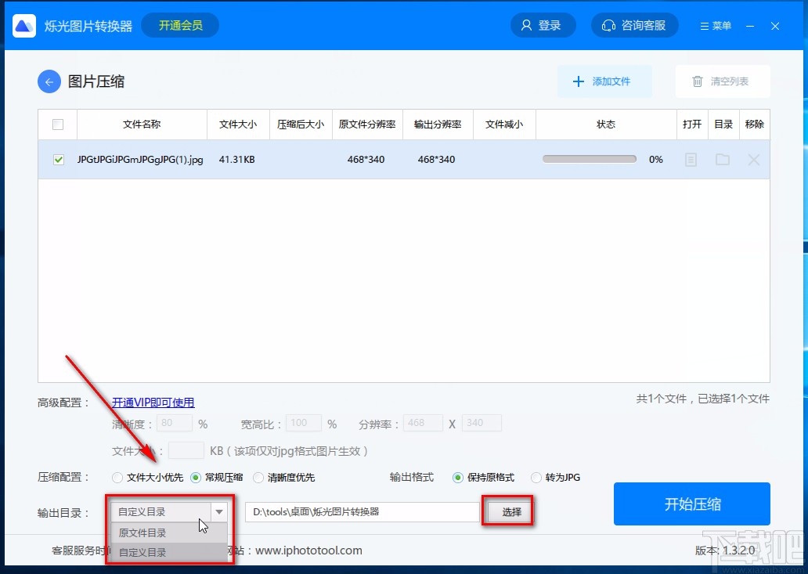This screenshot has width=808, height=574.
Task: Uncheck the JPGtJPGiJPGmJPGgJPG(1).jpg file checkbox
Action: click(58, 159)
